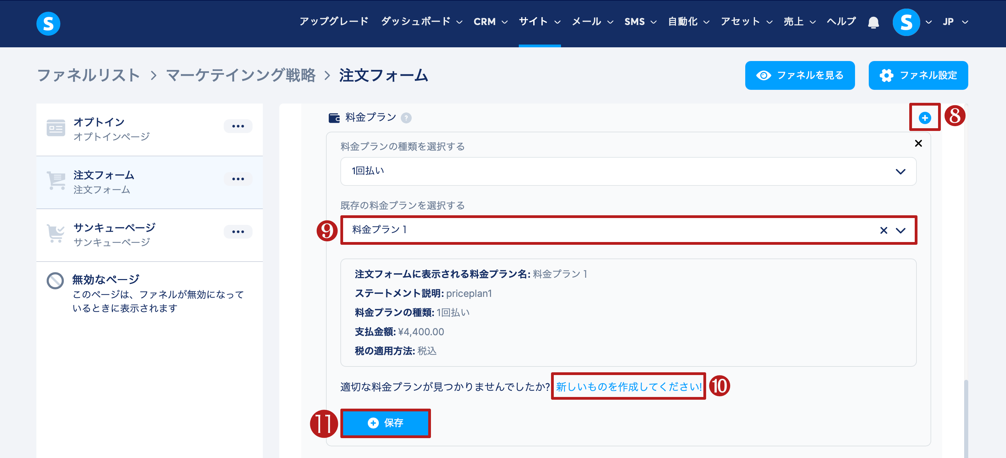Expand the 1回払い plan type dropdown

(x=900, y=172)
